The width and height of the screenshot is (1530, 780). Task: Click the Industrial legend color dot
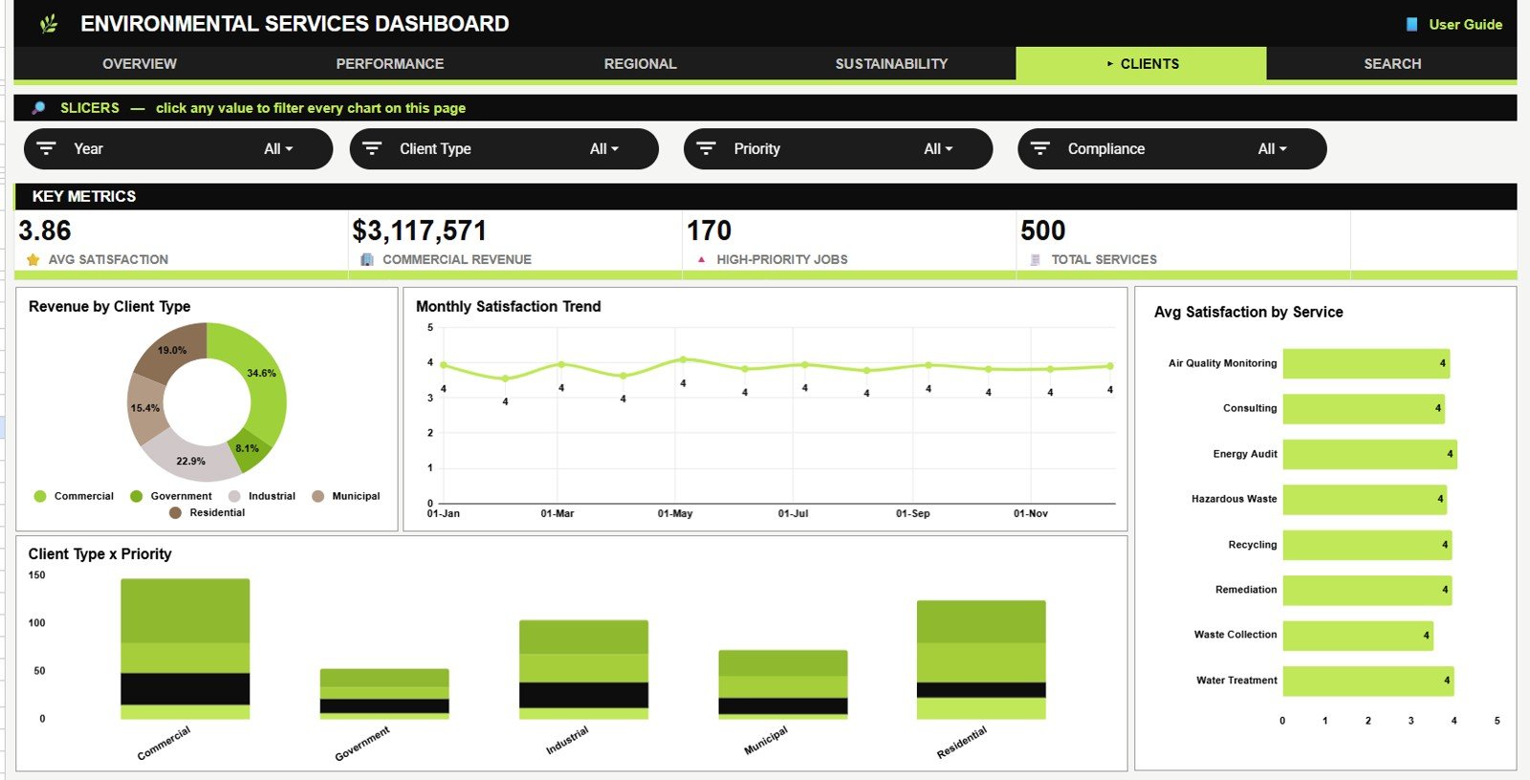(234, 496)
